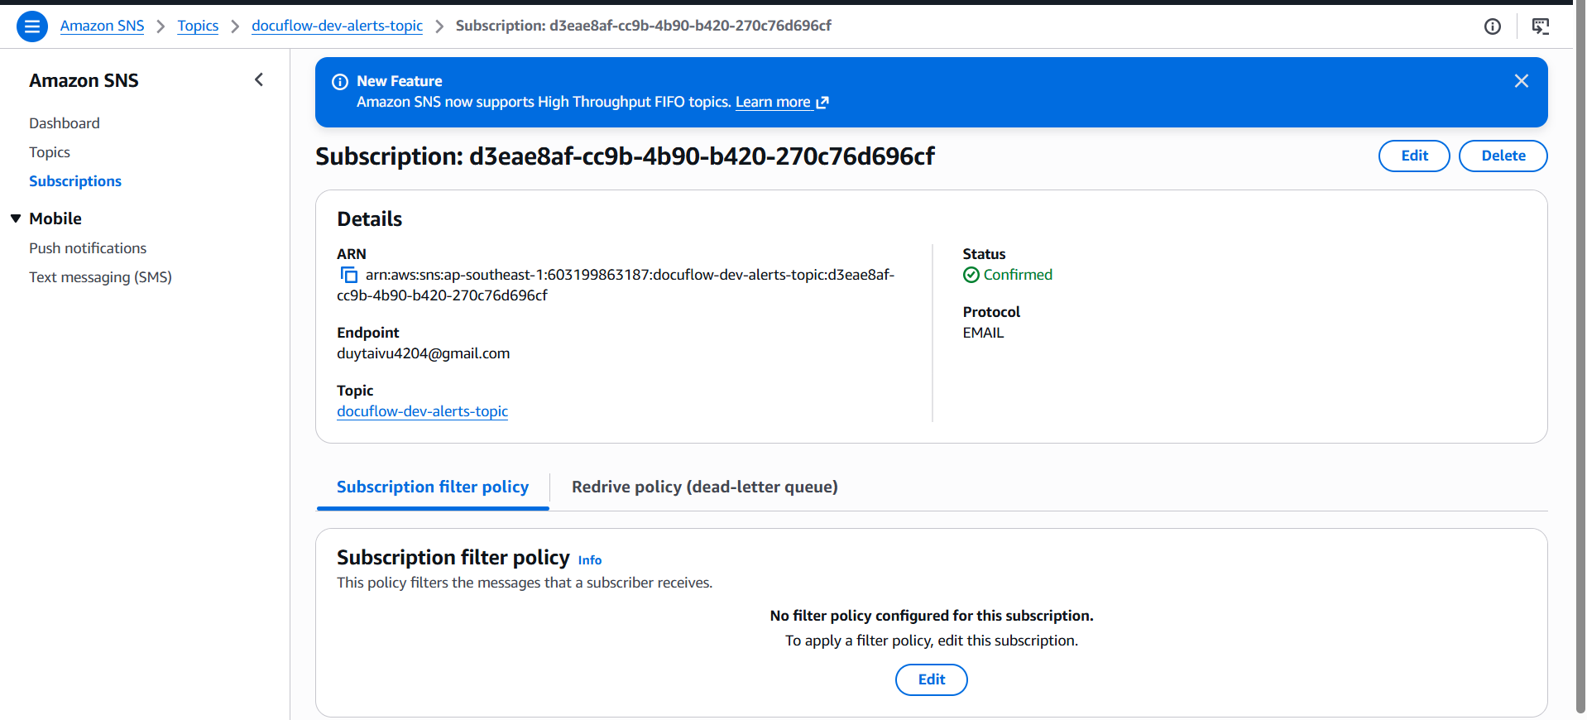Collapse the Amazon SNS sidebar chevron
Image resolution: width=1587 pixels, height=720 pixels.
coord(259,79)
